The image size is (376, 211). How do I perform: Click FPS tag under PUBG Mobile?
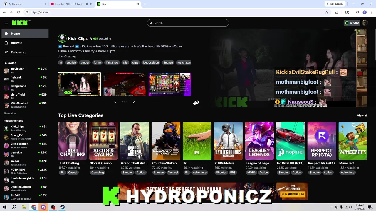(x=233, y=173)
